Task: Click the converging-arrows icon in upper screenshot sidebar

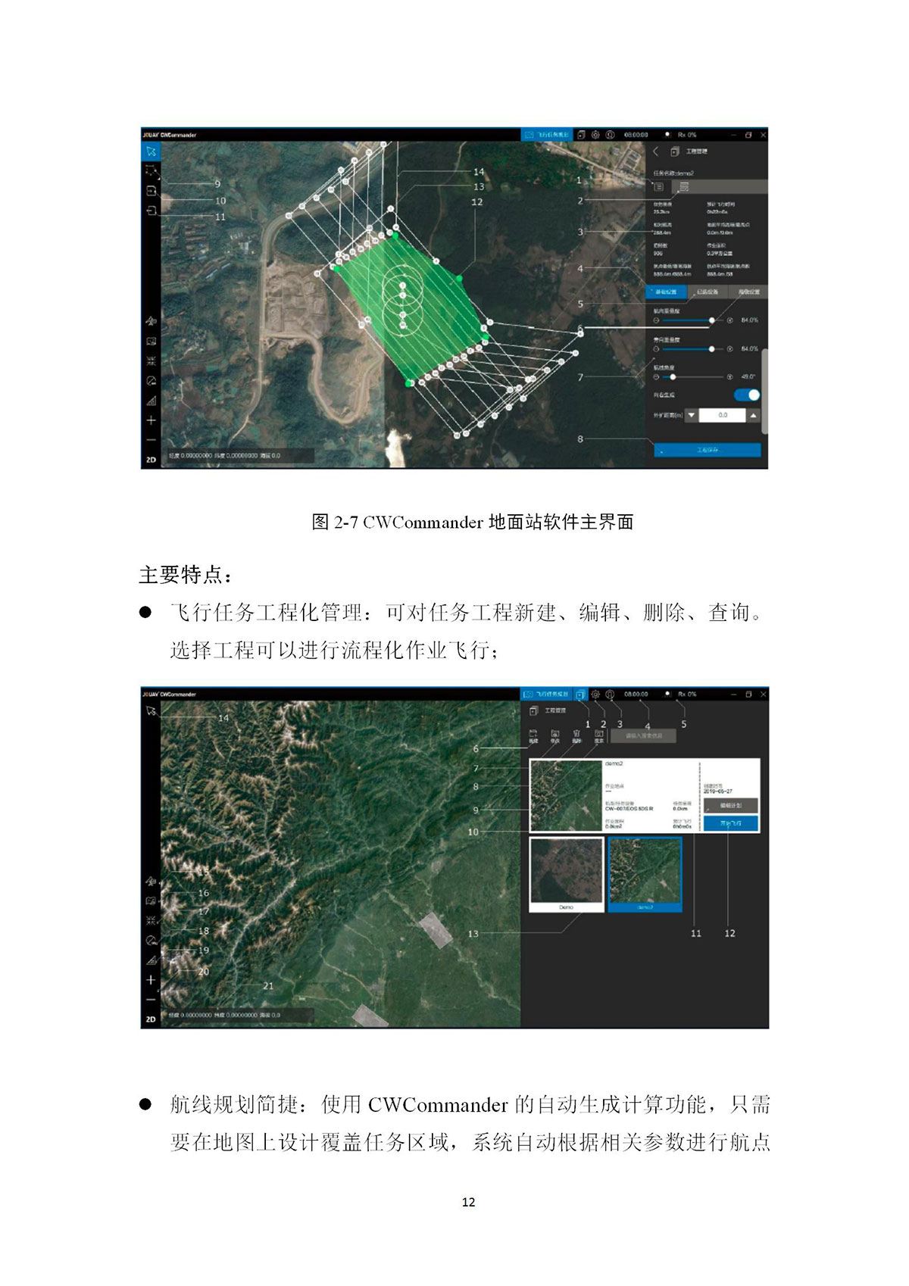Action: 151,361
